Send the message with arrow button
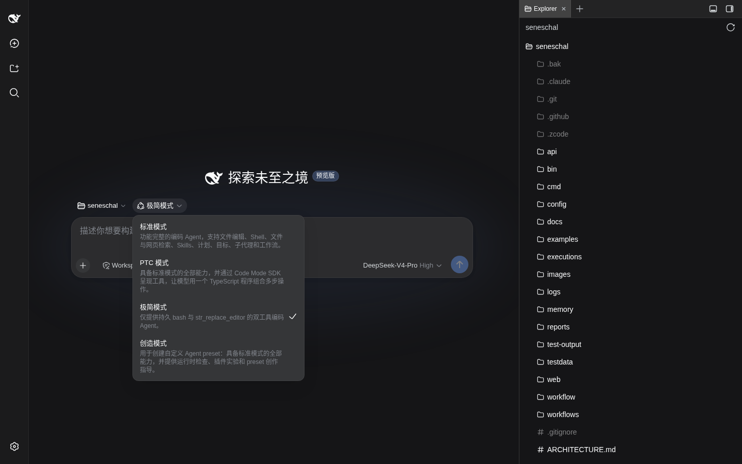The image size is (742, 464). coord(460,265)
